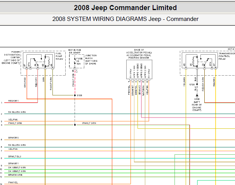Select the "FUSE 24 10A" text
Image resolution: width=235 pixels, height=185 pixels.
[79, 61]
